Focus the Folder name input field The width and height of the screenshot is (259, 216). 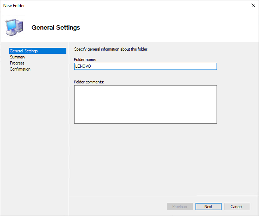click(x=145, y=66)
